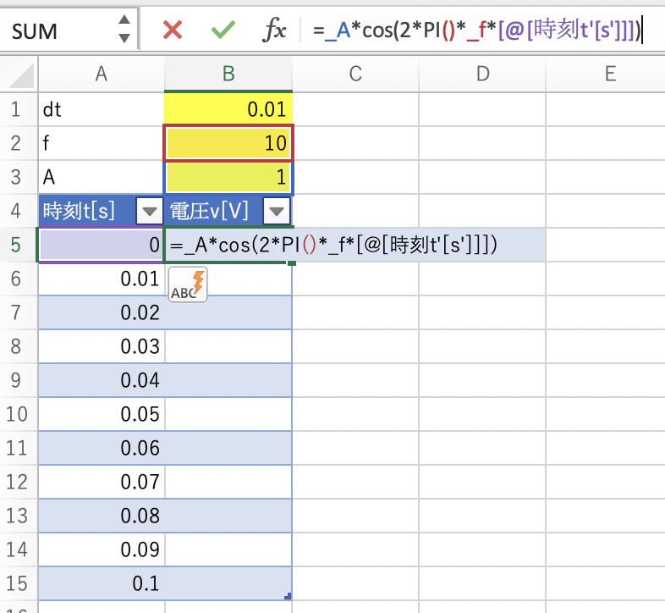Click empty cell C1

pyautogui.click(x=355, y=109)
